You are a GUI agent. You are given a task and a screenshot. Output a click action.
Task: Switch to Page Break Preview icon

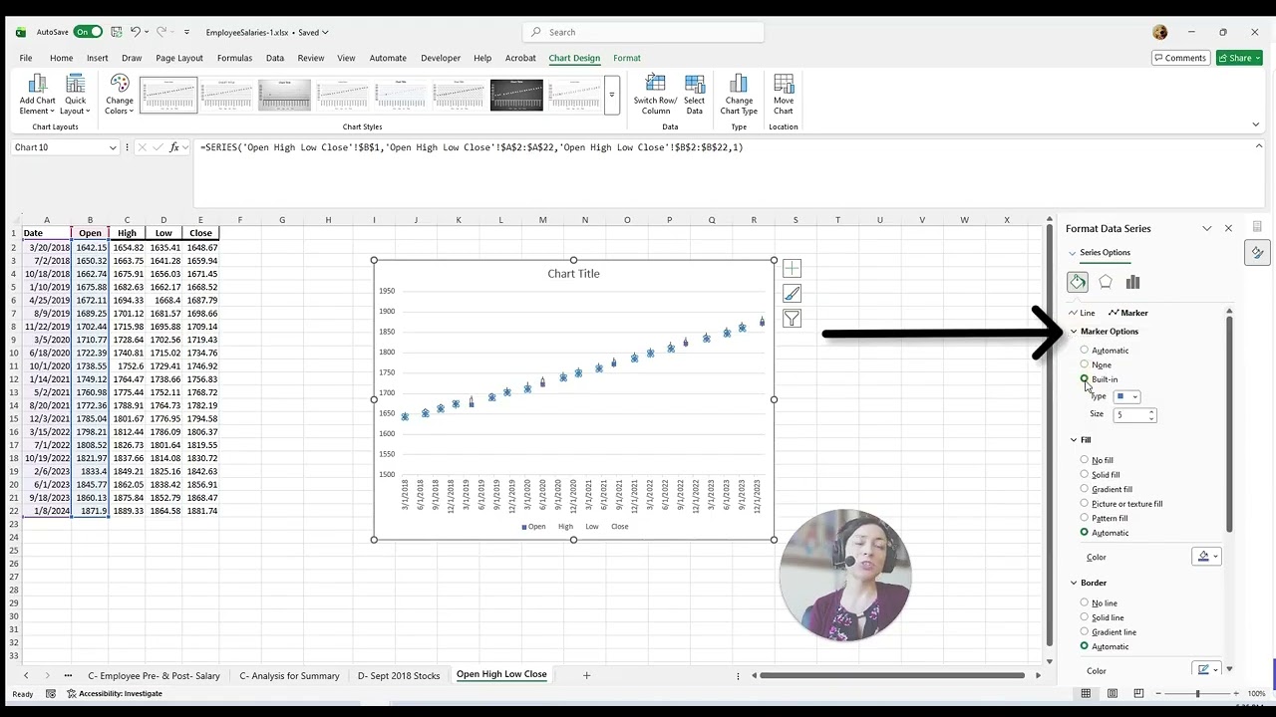[x=1138, y=693]
